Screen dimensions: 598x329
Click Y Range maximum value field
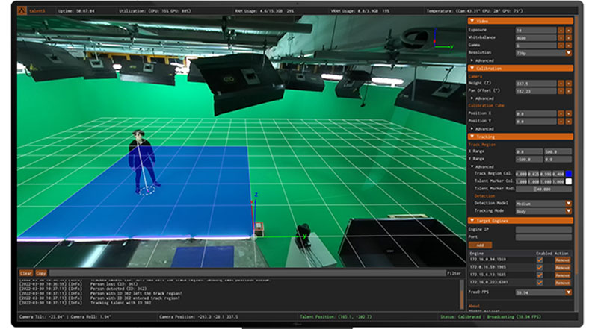(558, 159)
